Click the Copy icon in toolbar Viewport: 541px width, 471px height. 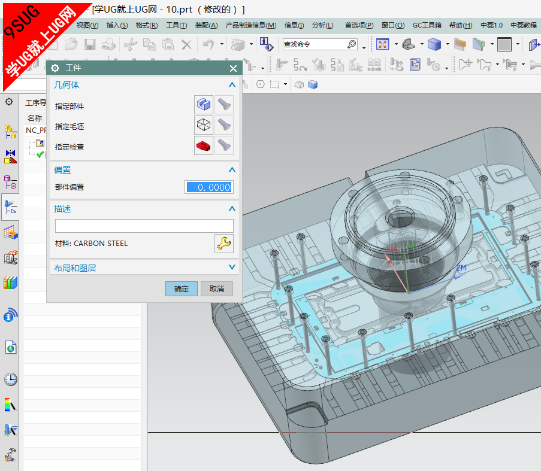(x=149, y=44)
